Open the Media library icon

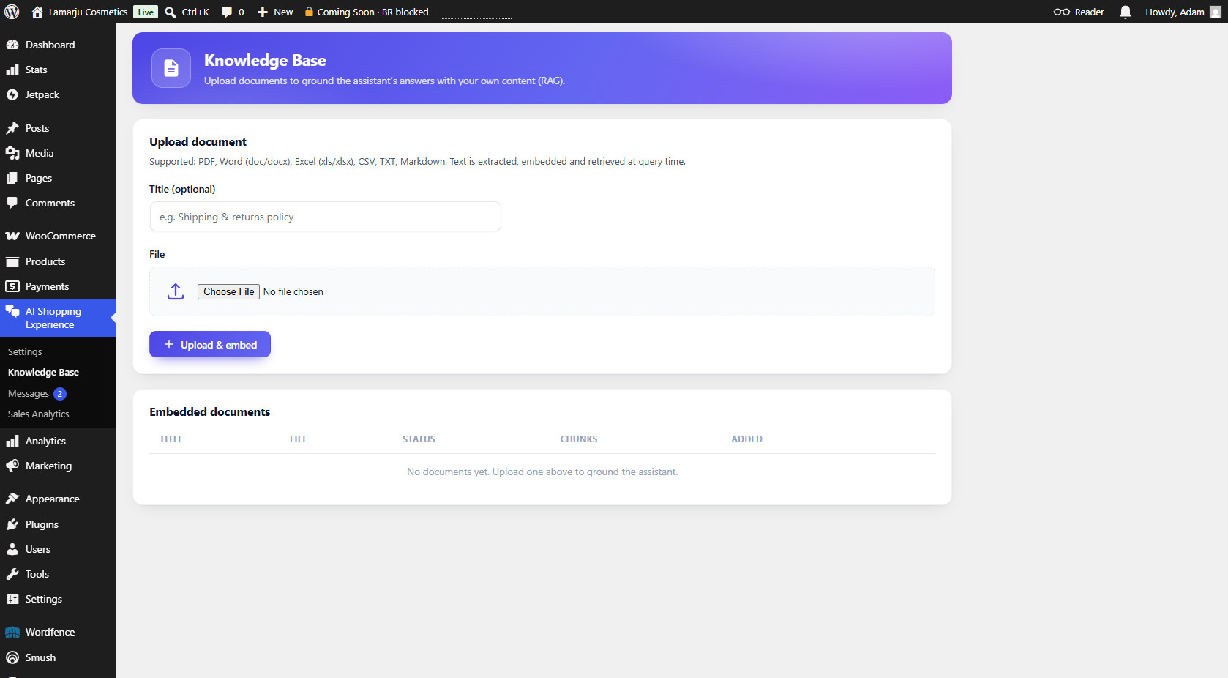(12, 153)
